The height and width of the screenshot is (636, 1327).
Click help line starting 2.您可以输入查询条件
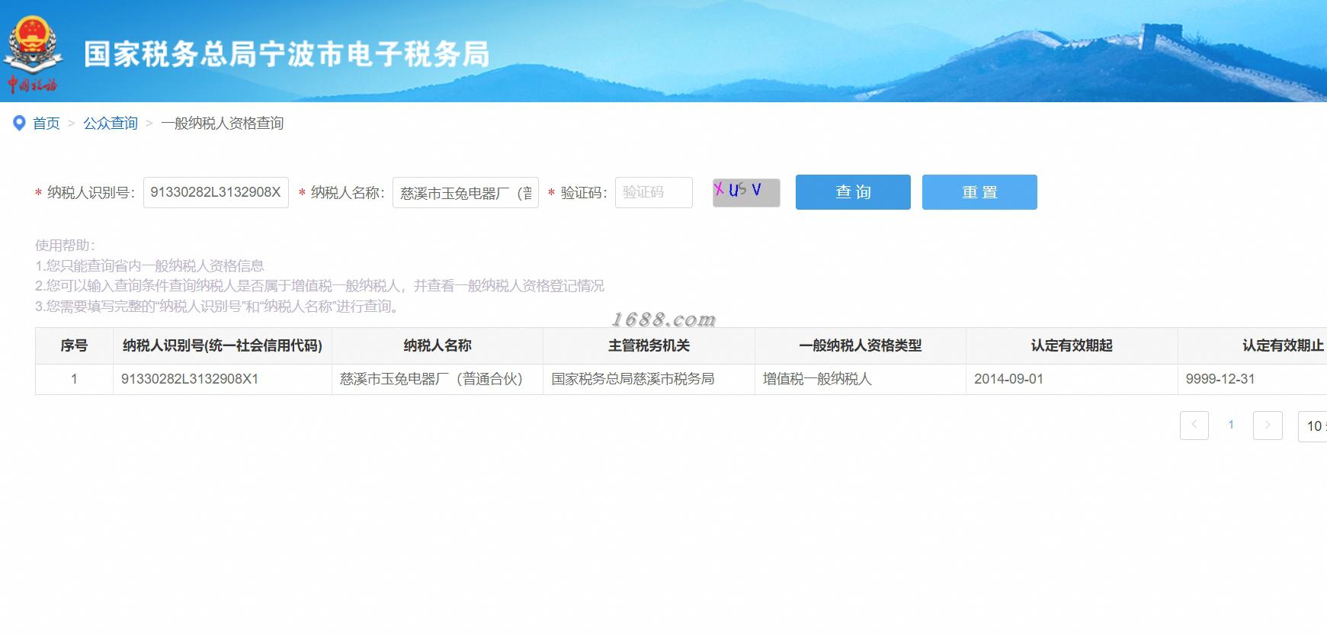click(319, 286)
